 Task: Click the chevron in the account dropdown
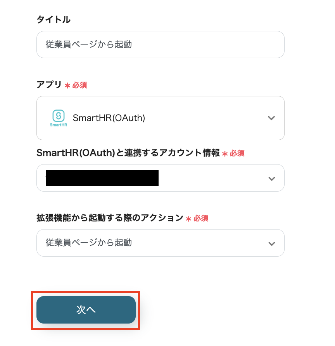[x=271, y=178]
